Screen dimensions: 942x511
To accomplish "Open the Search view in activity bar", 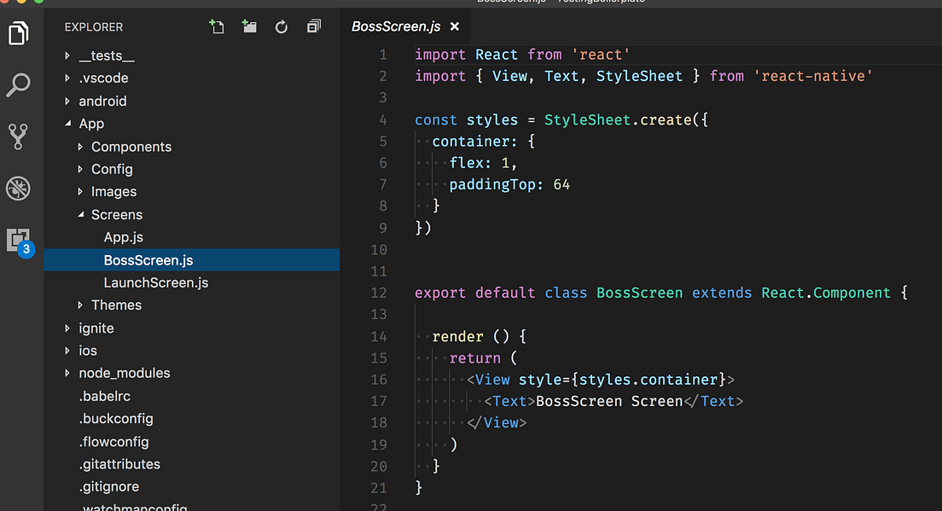I will [18, 84].
